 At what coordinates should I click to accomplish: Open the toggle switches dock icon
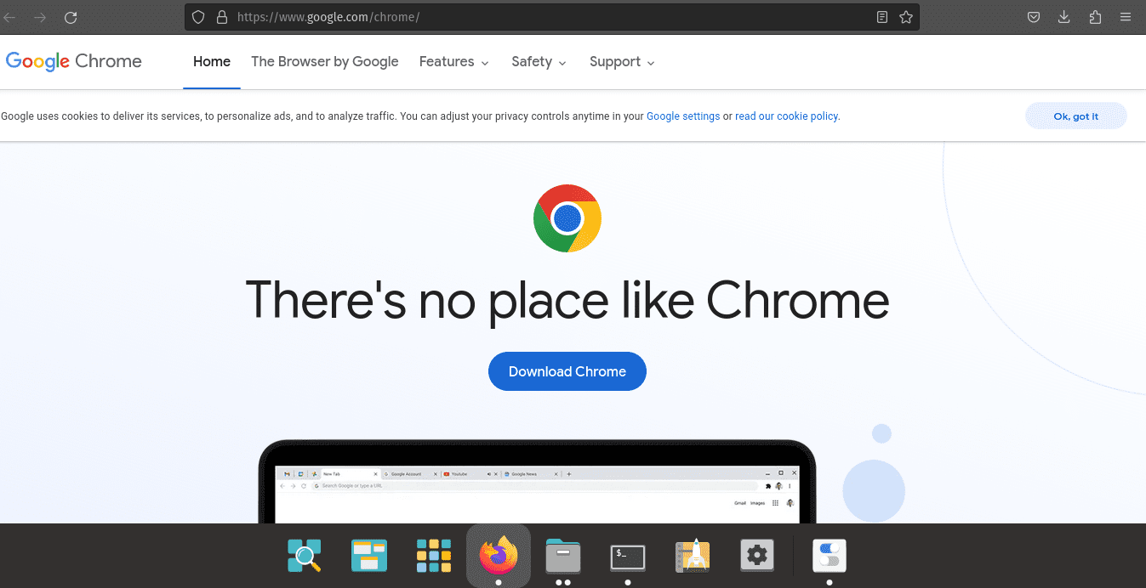[830, 556]
